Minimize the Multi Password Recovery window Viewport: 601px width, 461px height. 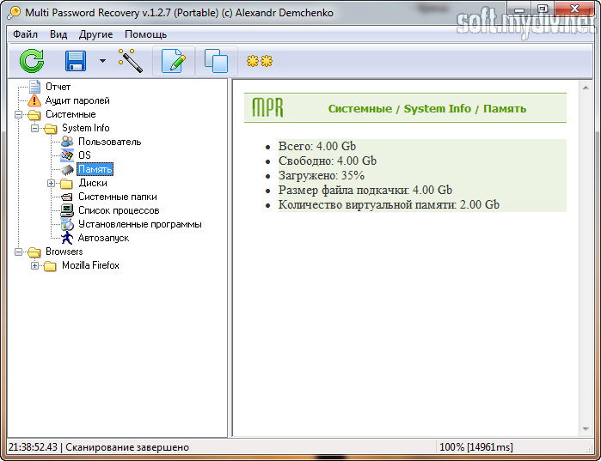[x=519, y=9]
